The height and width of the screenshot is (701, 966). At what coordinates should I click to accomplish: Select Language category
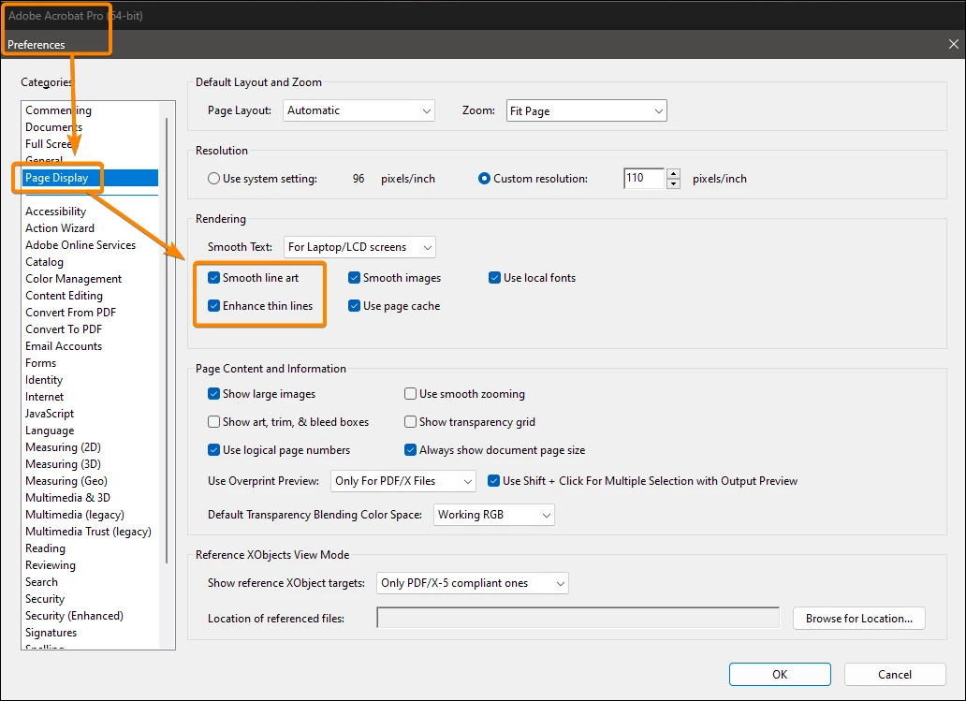[x=50, y=430]
